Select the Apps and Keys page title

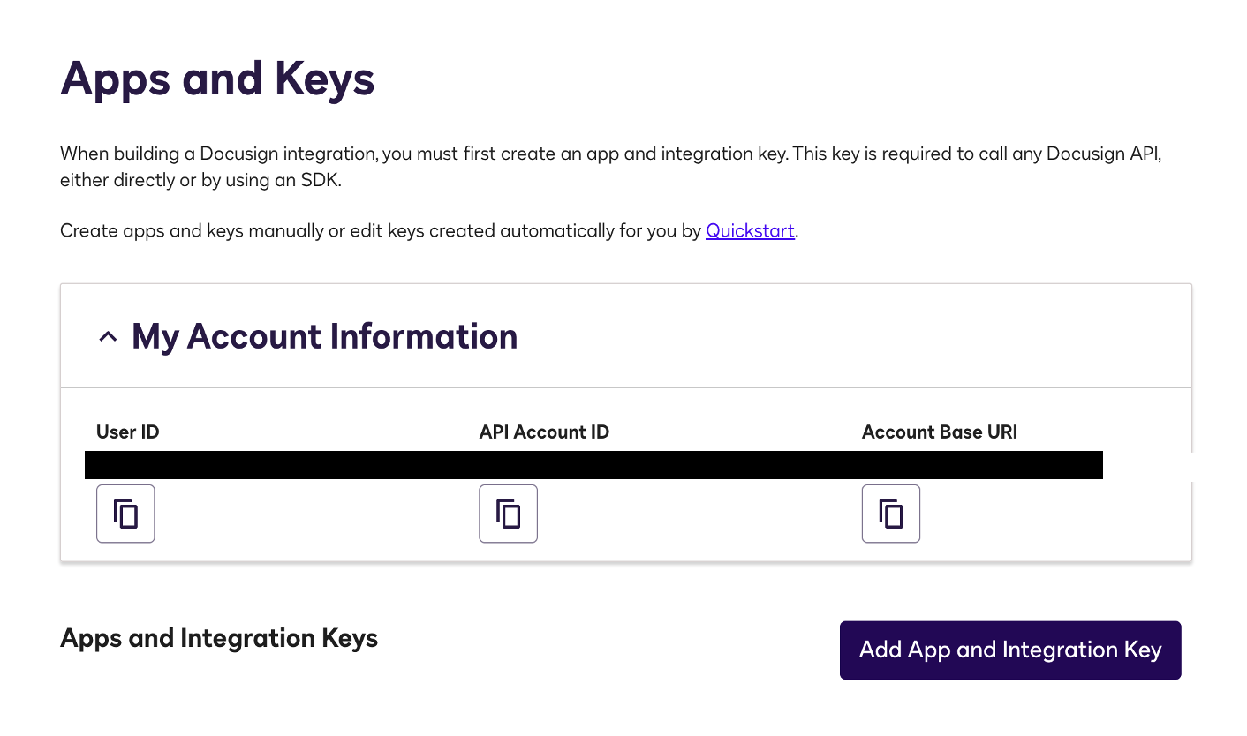(x=217, y=79)
